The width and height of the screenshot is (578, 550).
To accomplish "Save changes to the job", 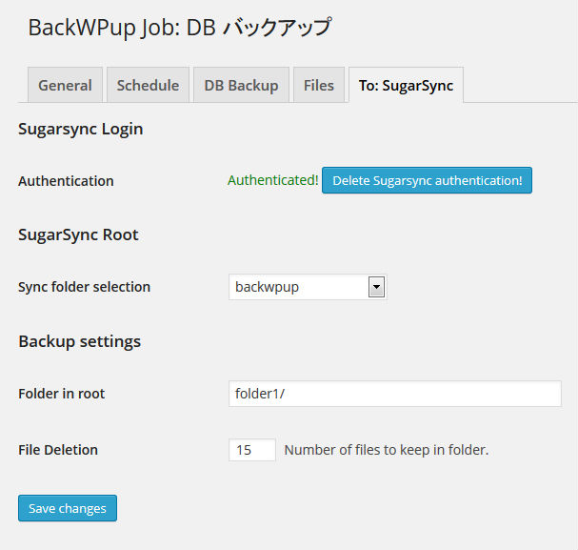I will pyautogui.click(x=68, y=508).
